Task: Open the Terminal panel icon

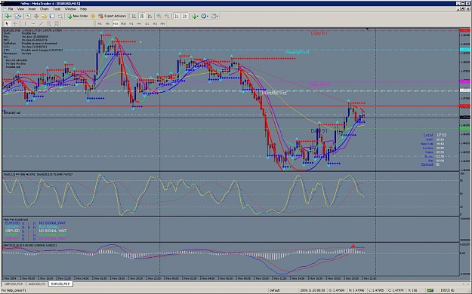Action: click(52, 16)
